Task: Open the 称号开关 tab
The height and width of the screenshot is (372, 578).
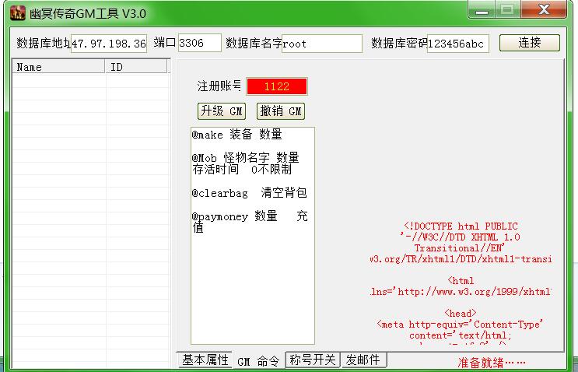Action: pyautogui.click(x=313, y=360)
